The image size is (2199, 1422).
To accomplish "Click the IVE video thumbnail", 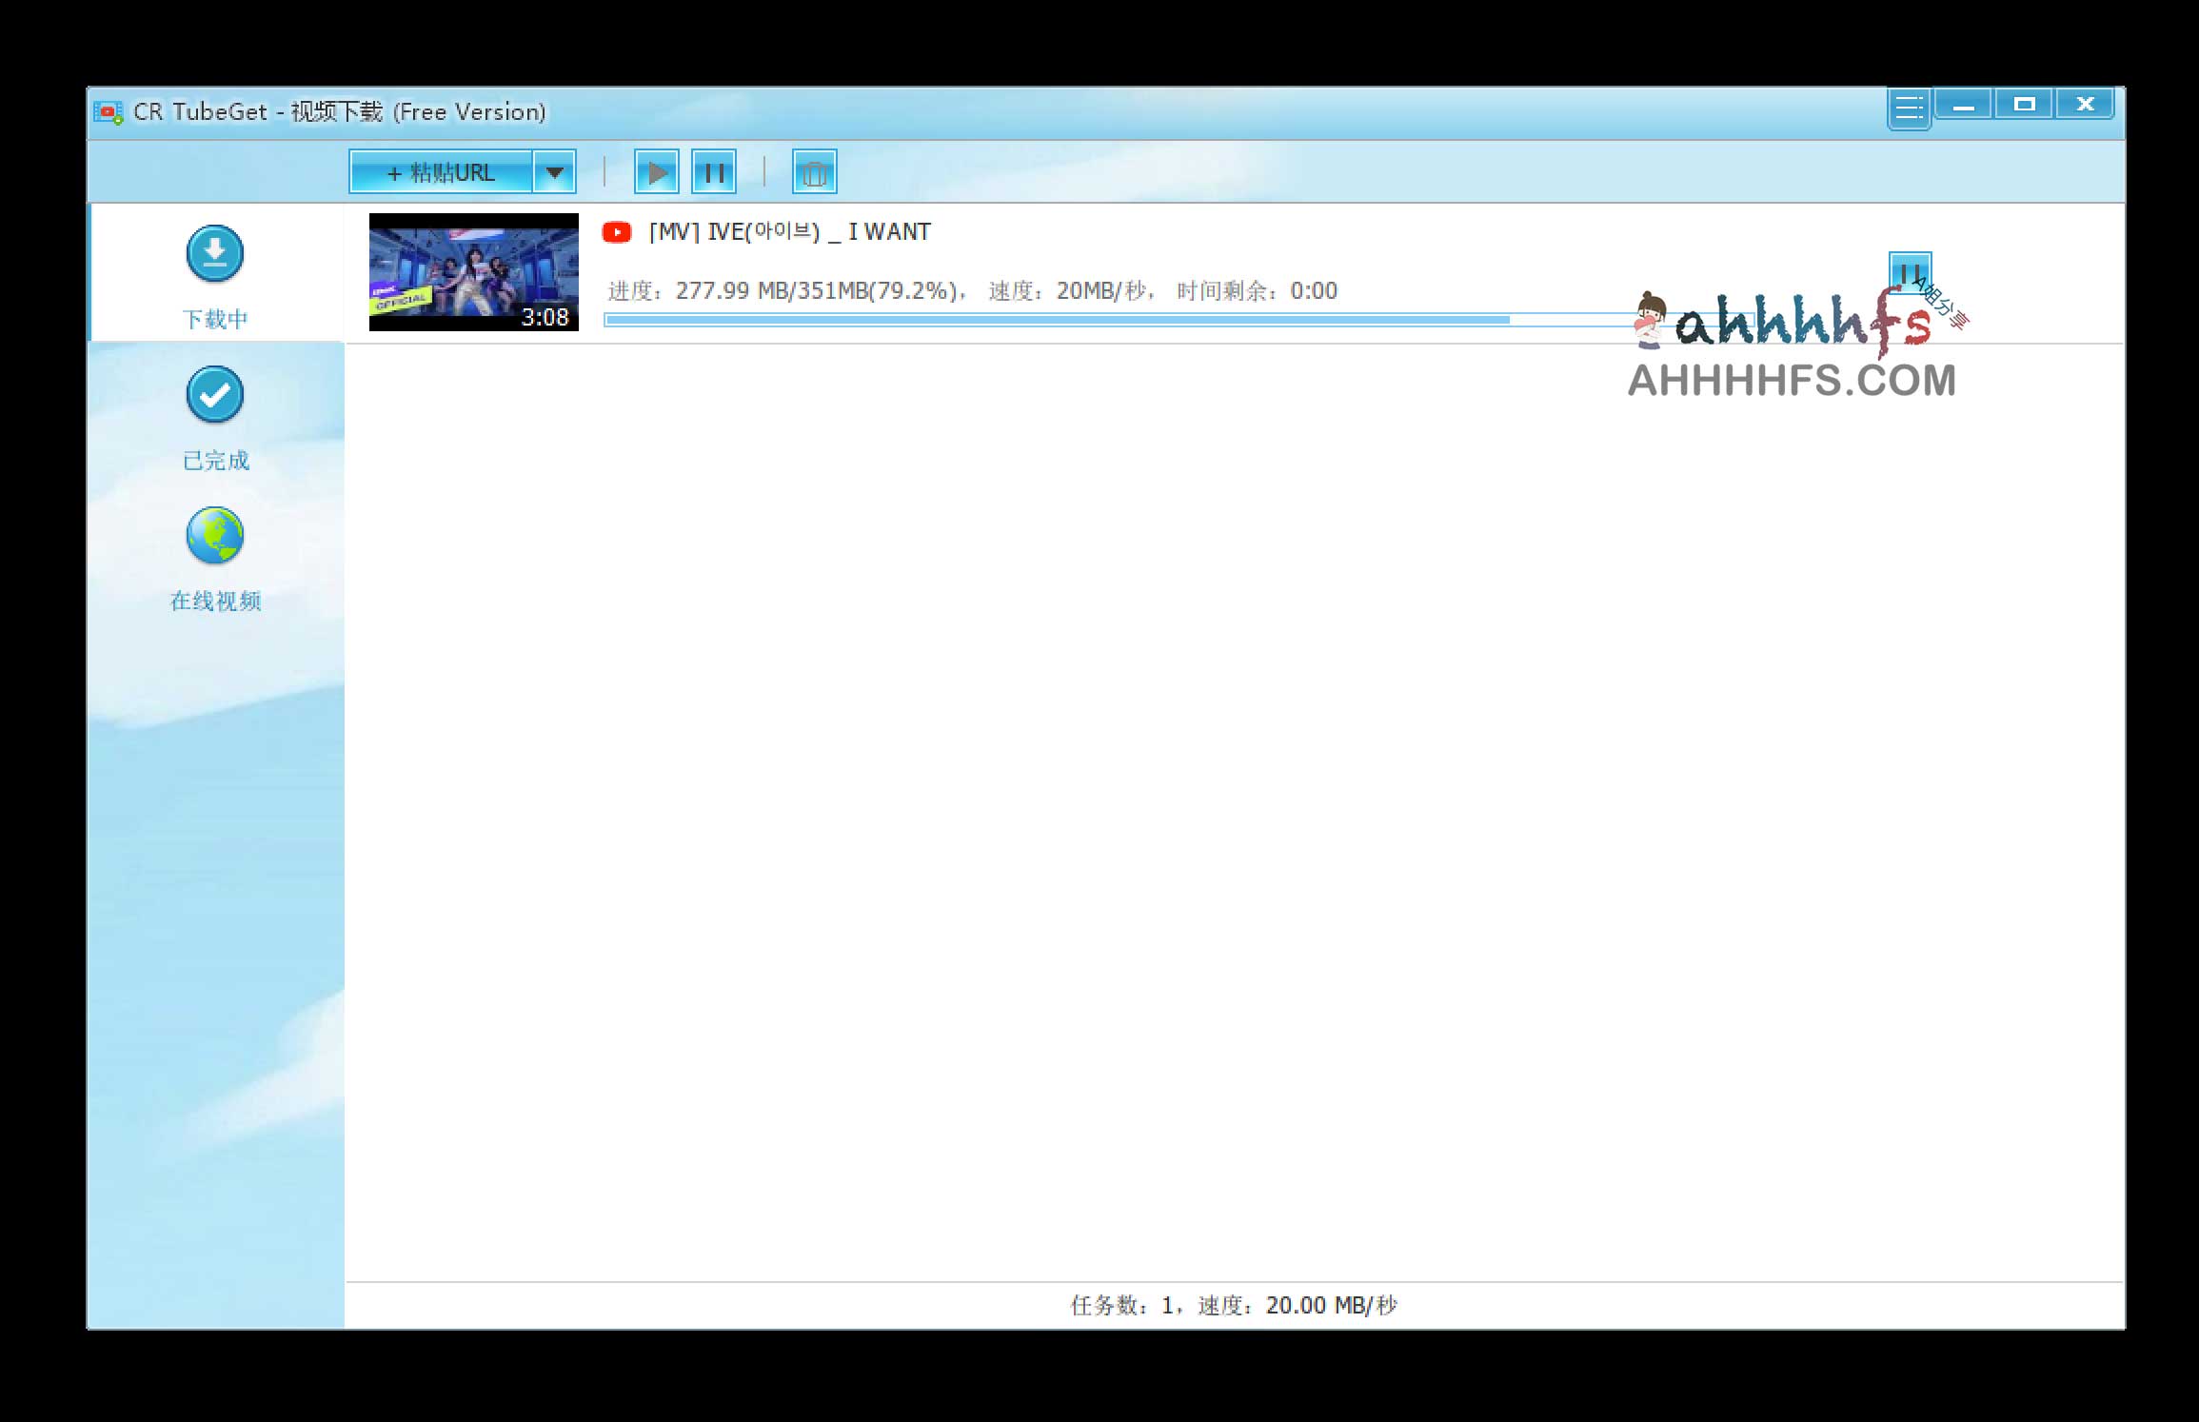I will pos(473,271).
